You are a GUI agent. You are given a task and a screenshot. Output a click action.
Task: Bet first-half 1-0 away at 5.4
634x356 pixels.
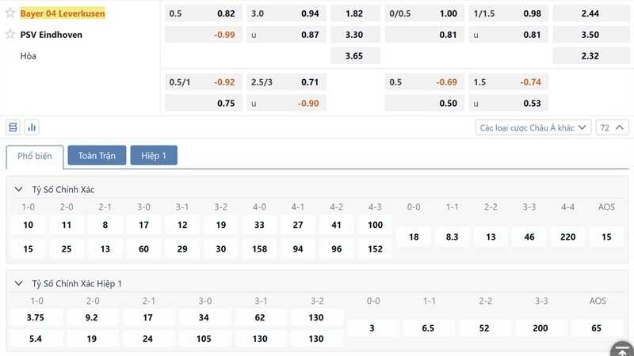36,339
